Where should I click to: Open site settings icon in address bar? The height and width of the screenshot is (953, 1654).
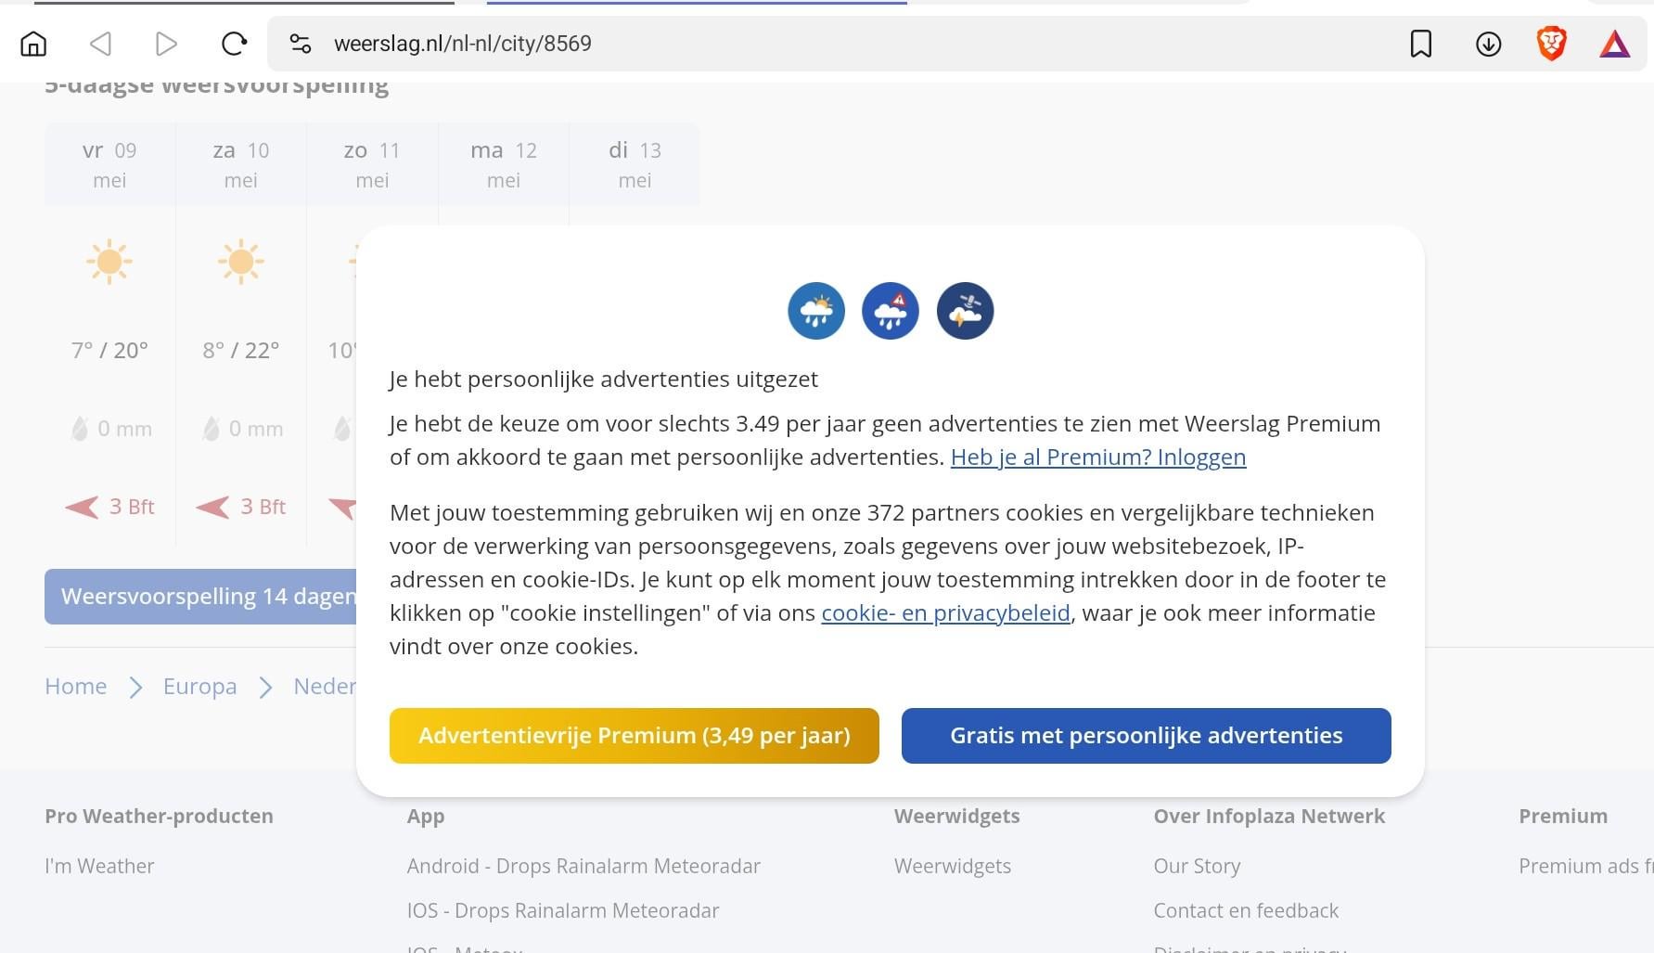pyautogui.click(x=300, y=44)
